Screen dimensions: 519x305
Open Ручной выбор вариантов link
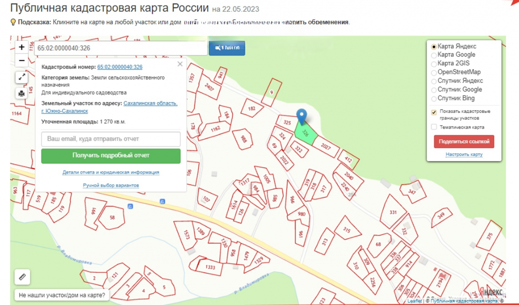111,186
